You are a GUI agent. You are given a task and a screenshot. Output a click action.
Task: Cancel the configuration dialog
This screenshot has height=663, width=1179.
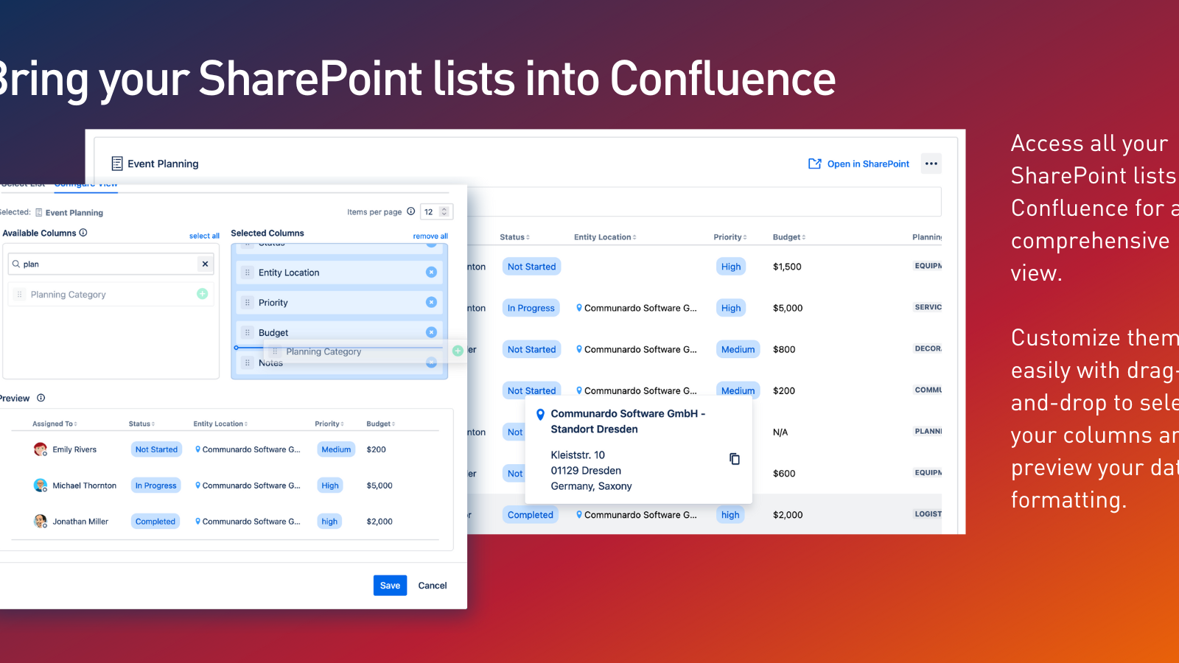pos(433,586)
